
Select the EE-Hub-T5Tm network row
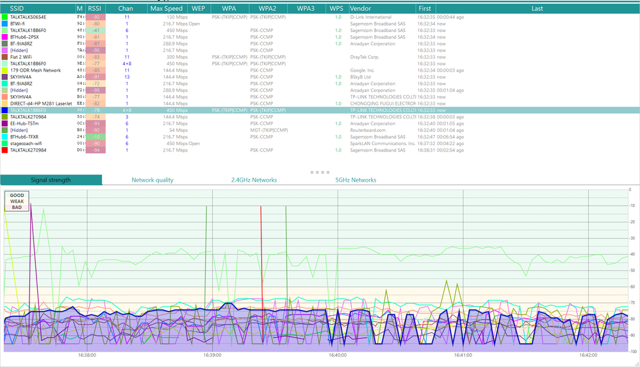(320, 123)
